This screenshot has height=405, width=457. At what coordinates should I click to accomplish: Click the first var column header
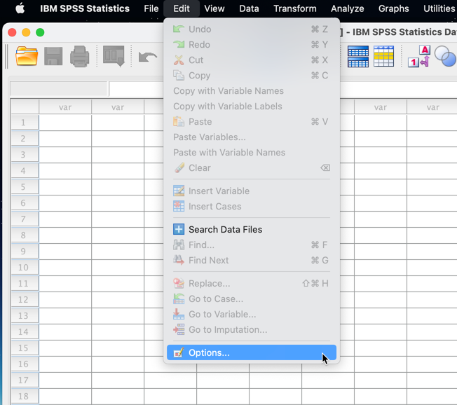coord(65,107)
